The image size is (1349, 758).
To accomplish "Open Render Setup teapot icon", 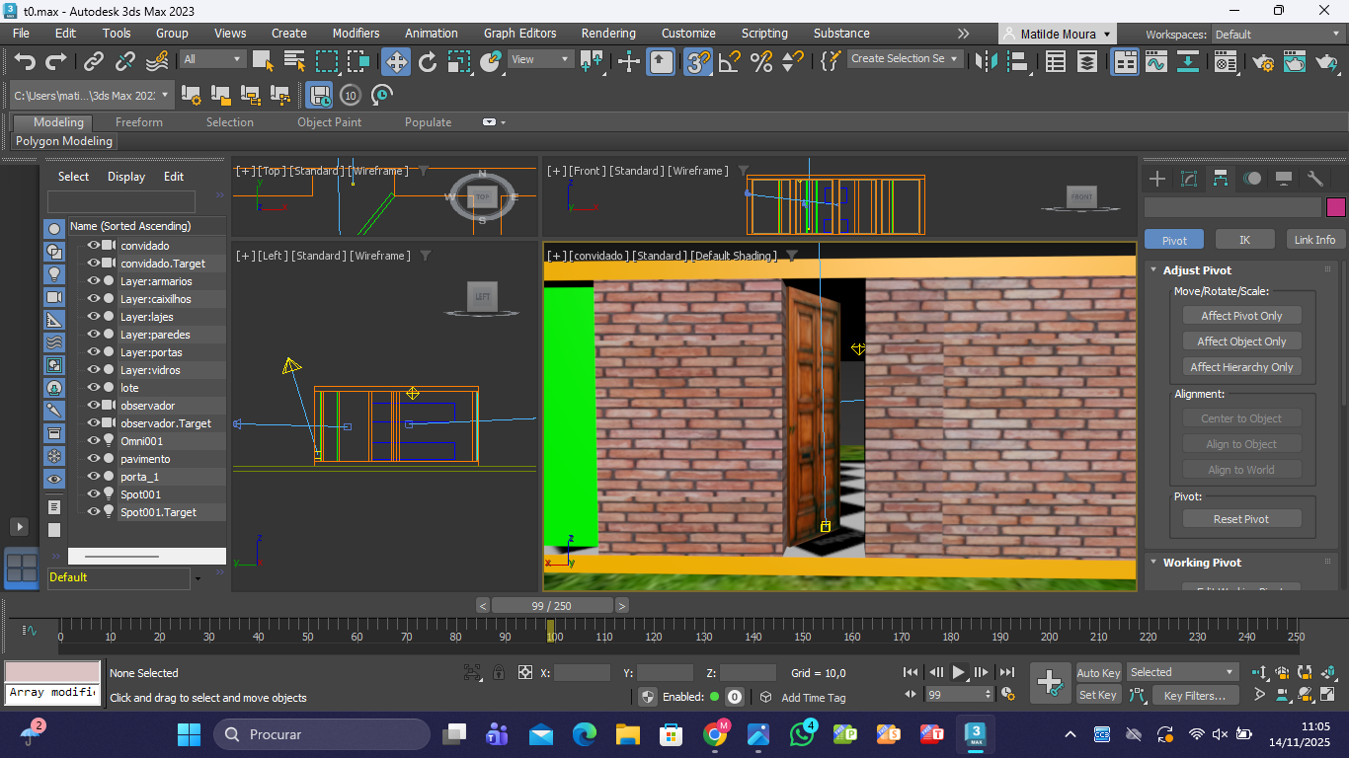I will (x=1263, y=62).
